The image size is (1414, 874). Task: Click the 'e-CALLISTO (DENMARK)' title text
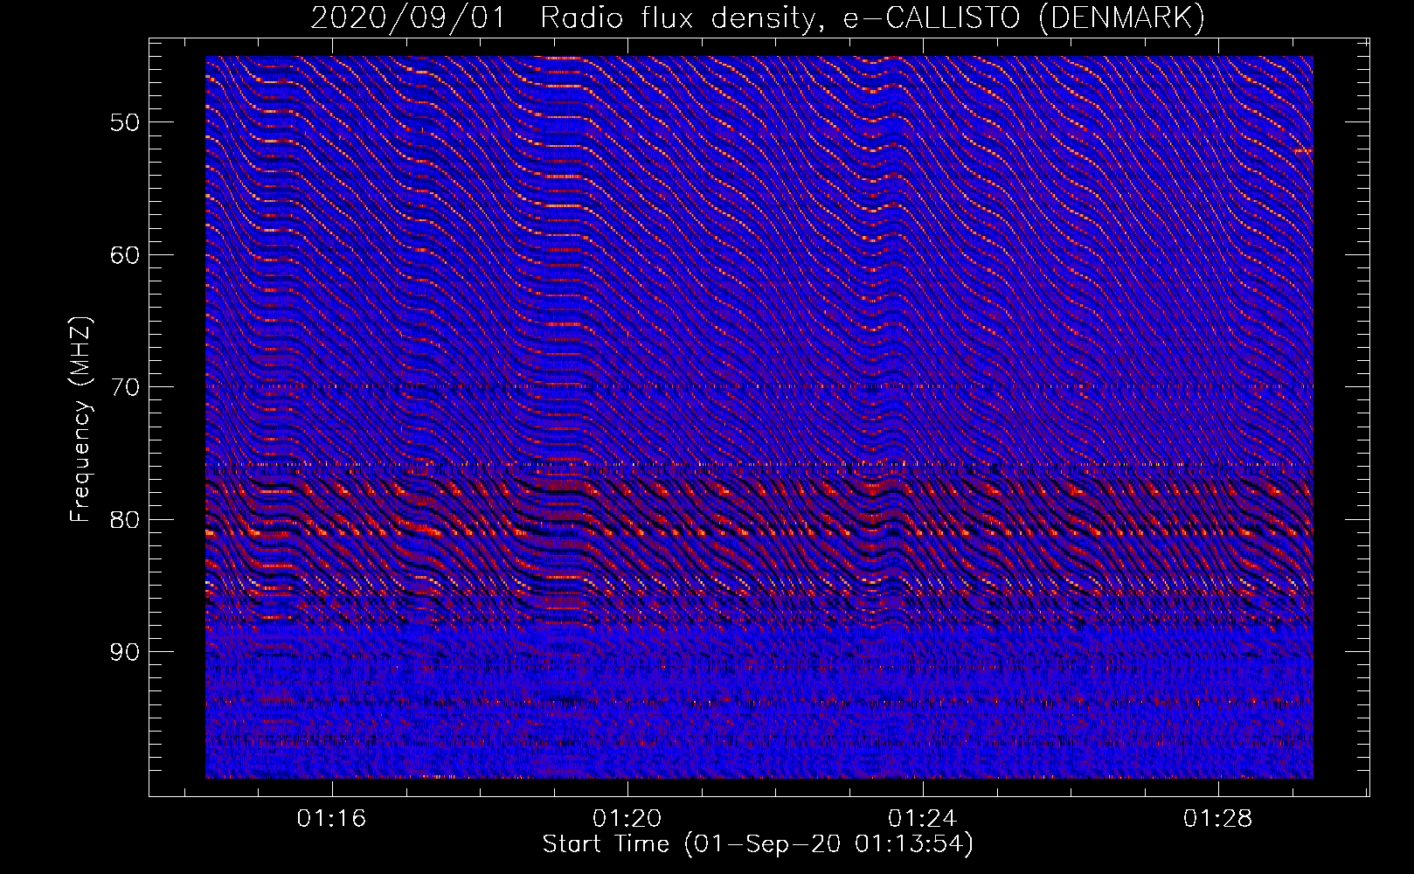(x=1023, y=17)
